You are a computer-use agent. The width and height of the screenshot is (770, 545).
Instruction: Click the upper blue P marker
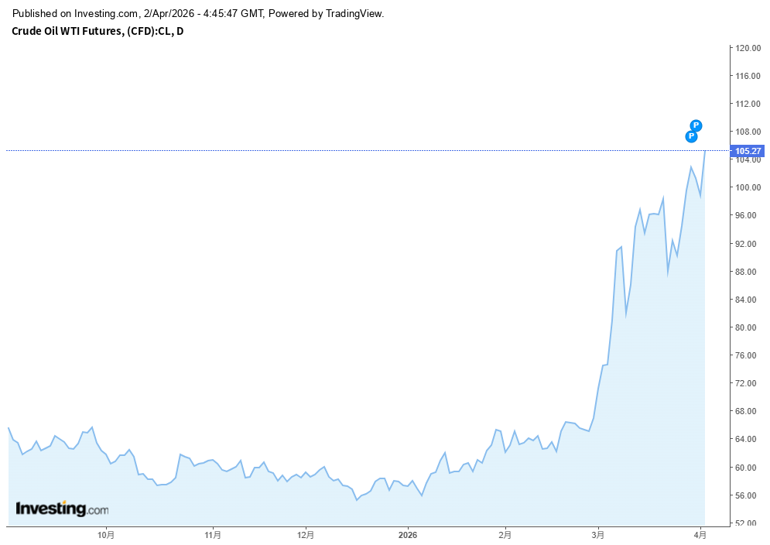point(696,125)
